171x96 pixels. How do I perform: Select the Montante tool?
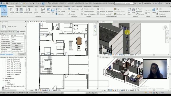[60, 14]
